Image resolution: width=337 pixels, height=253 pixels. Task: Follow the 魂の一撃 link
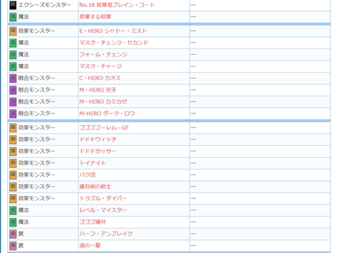pos(90,245)
